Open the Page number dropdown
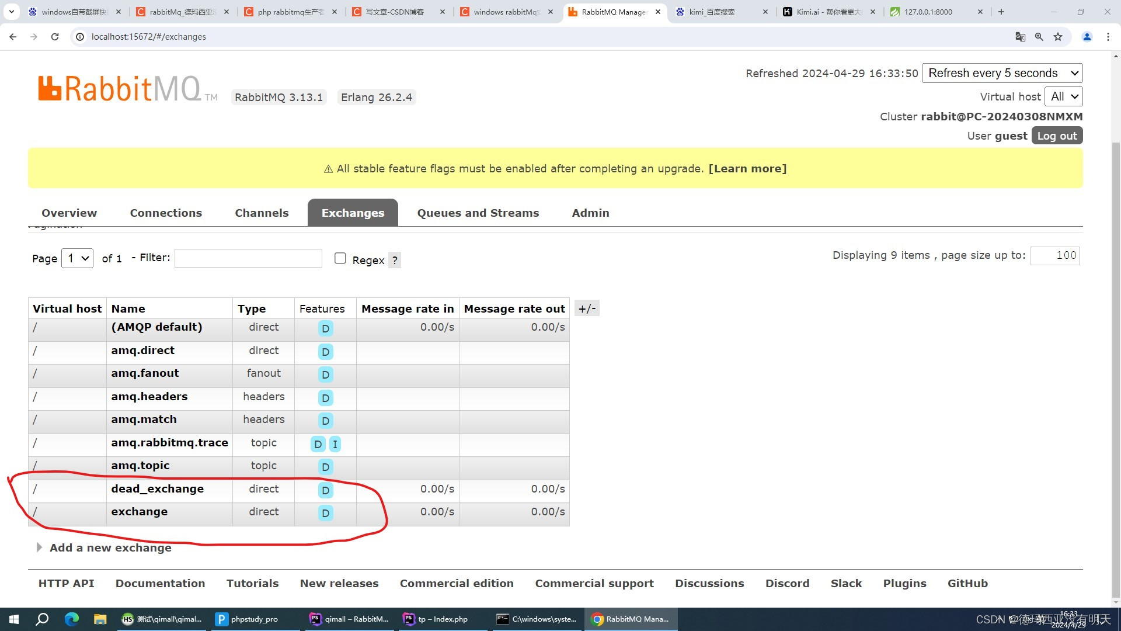The width and height of the screenshot is (1121, 631). [77, 258]
